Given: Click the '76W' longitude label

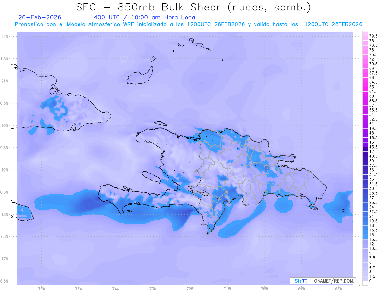Looking at the screenshot, I should (x=41, y=289).
